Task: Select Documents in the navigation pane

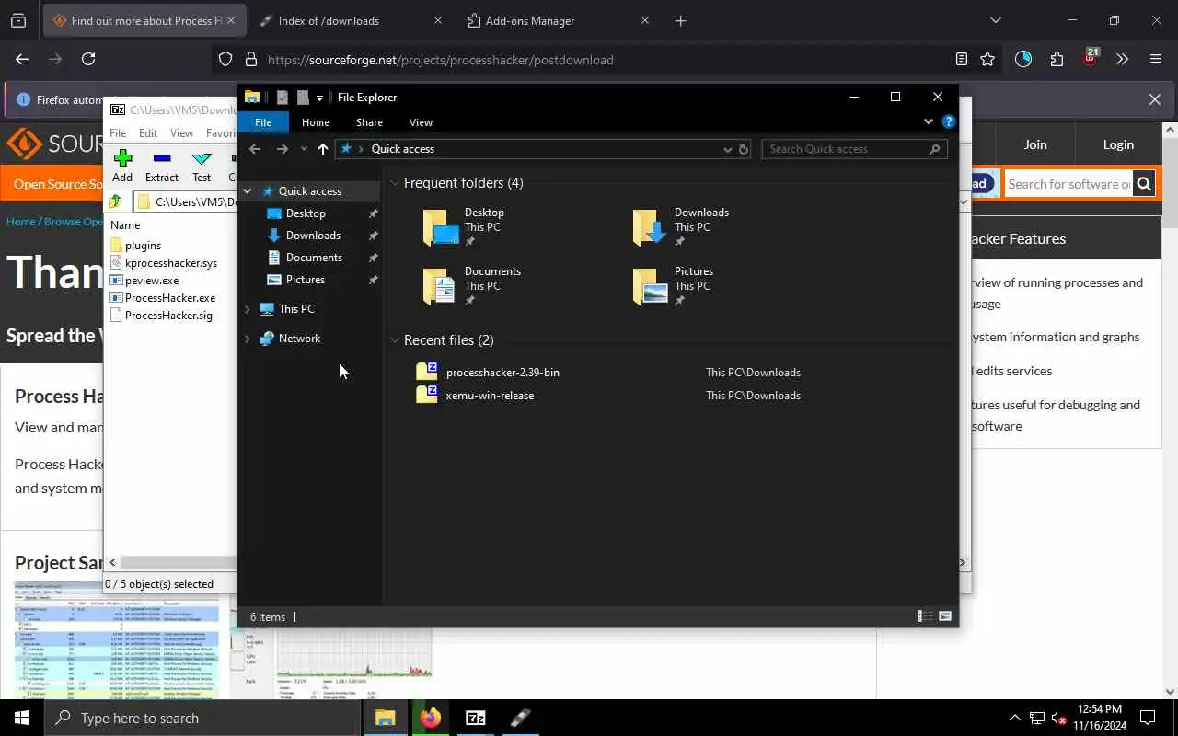Action: click(314, 258)
